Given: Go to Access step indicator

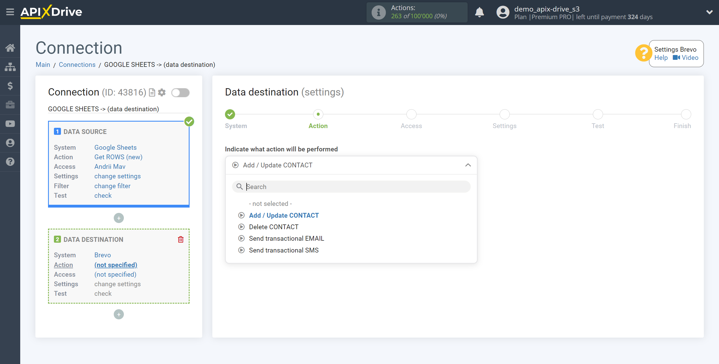Looking at the screenshot, I should (x=411, y=114).
